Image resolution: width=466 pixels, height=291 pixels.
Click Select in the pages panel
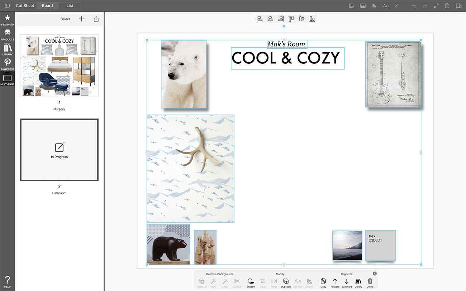click(x=65, y=19)
